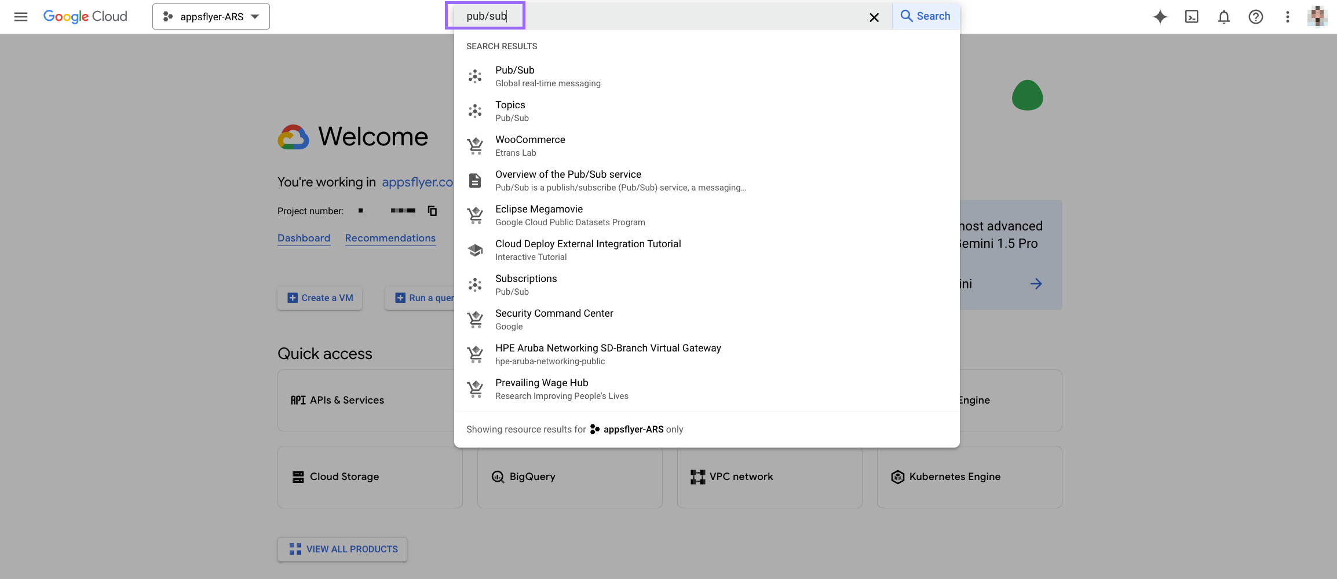Open the main navigation hamburger menu
This screenshot has height=579, width=1337.
[x=21, y=17]
